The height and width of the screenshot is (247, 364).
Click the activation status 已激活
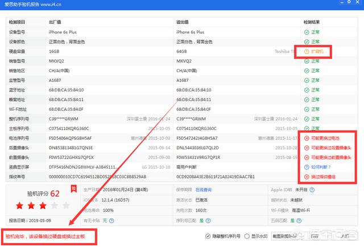pyautogui.click(x=201, y=200)
